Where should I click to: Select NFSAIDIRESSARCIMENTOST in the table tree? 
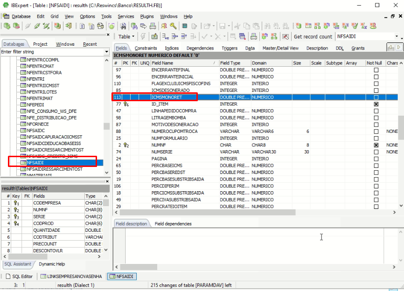(55, 169)
